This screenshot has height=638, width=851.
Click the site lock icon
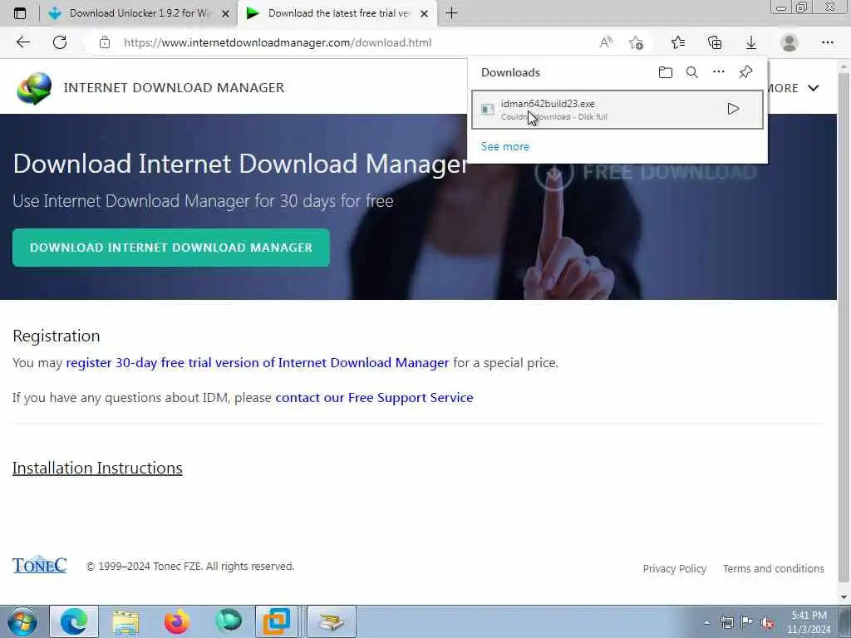pyautogui.click(x=105, y=42)
